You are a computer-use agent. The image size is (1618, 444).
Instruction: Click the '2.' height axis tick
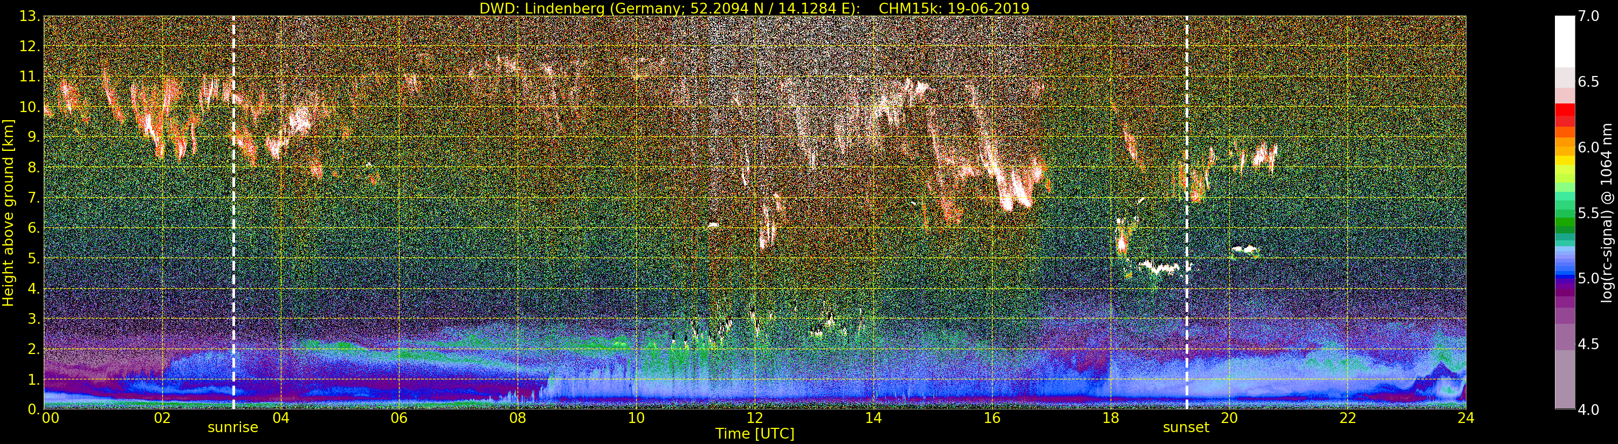33,349
